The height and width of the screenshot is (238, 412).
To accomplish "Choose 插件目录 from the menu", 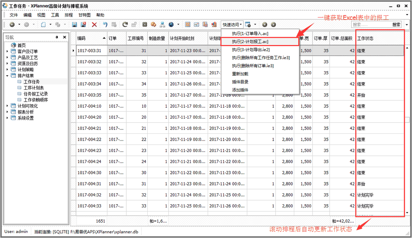I will point(260,82).
